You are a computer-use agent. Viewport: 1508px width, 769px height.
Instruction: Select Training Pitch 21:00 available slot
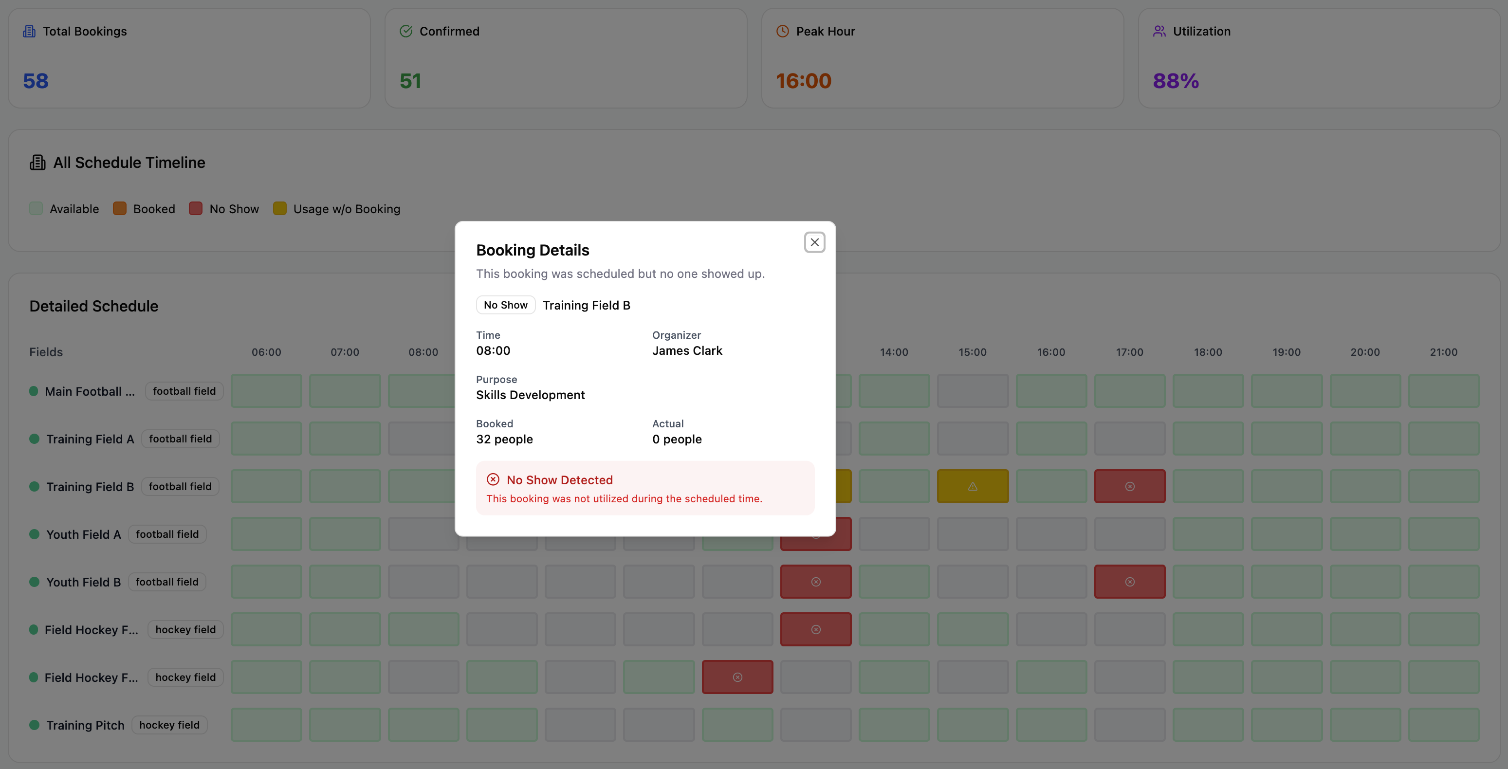(x=1443, y=725)
